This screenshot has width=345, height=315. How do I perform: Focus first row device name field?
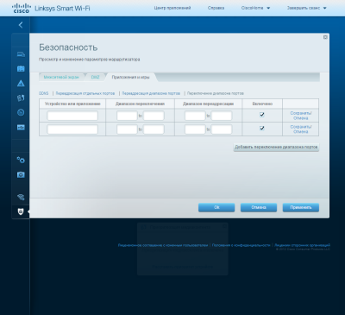click(72, 116)
